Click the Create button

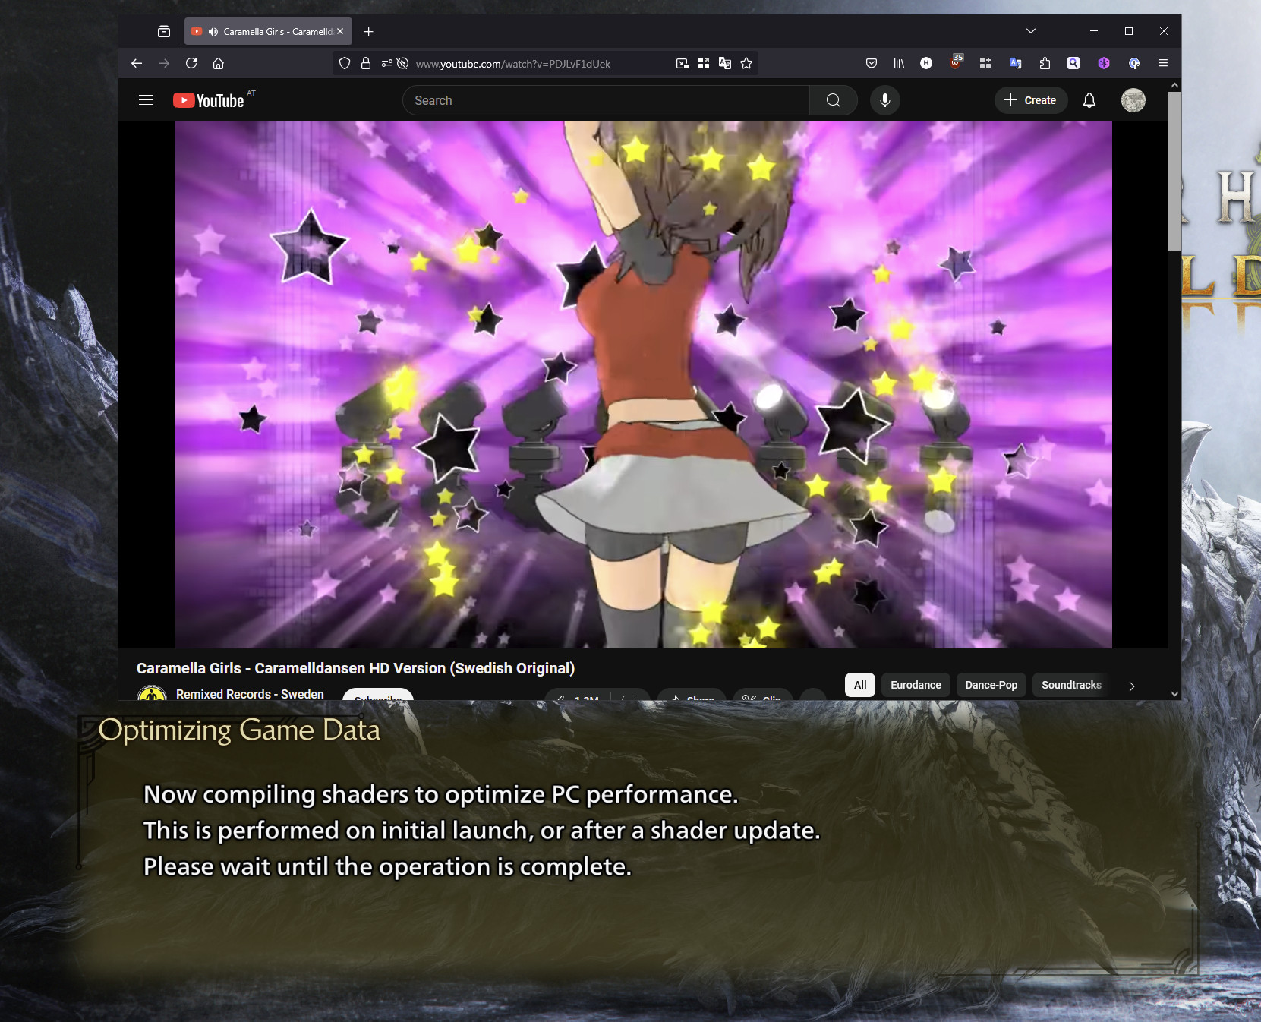pos(1030,100)
